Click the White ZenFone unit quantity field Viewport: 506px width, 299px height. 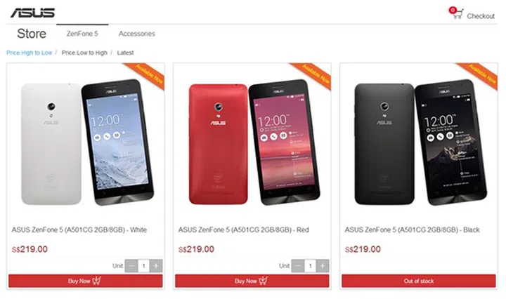[x=143, y=266]
